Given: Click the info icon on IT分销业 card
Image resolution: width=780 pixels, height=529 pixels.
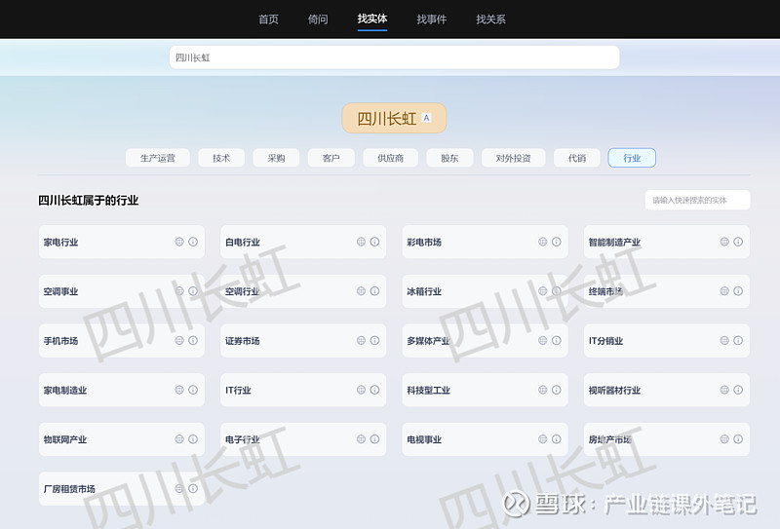Looking at the screenshot, I should click(x=738, y=340).
